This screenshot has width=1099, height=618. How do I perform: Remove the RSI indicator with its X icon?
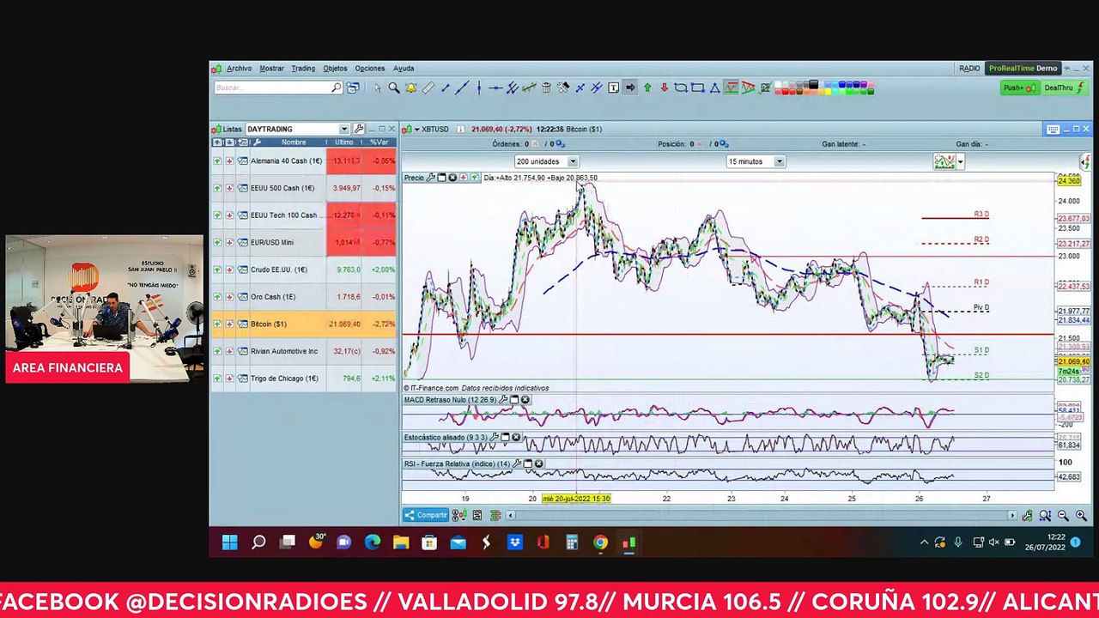538,463
